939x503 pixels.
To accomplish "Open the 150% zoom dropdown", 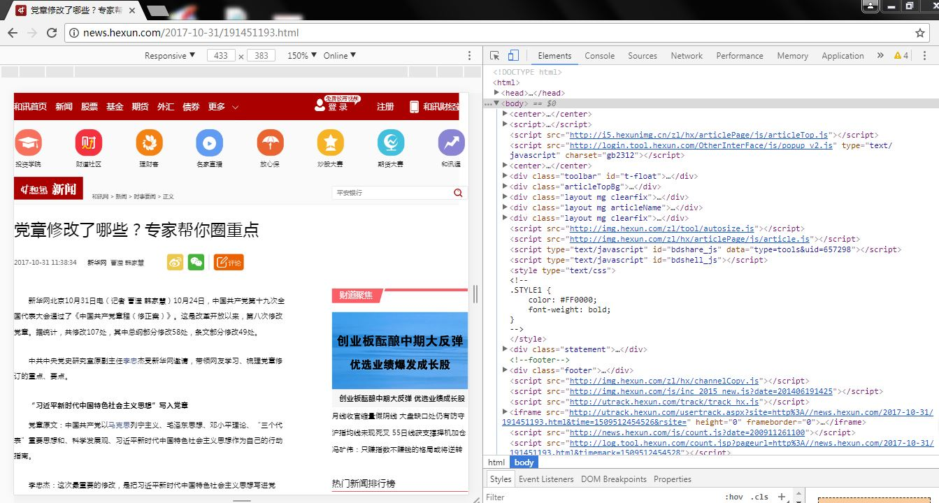I will pyautogui.click(x=302, y=56).
